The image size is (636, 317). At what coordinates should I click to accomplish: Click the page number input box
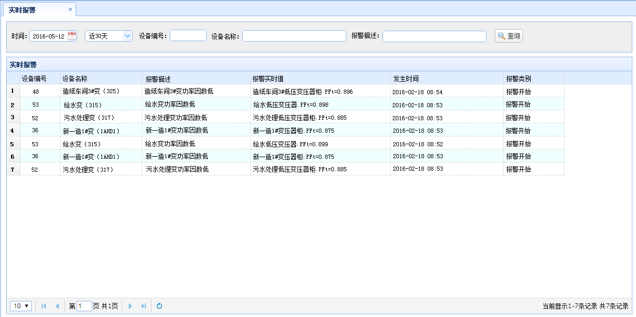pyautogui.click(x=84, y=306)
